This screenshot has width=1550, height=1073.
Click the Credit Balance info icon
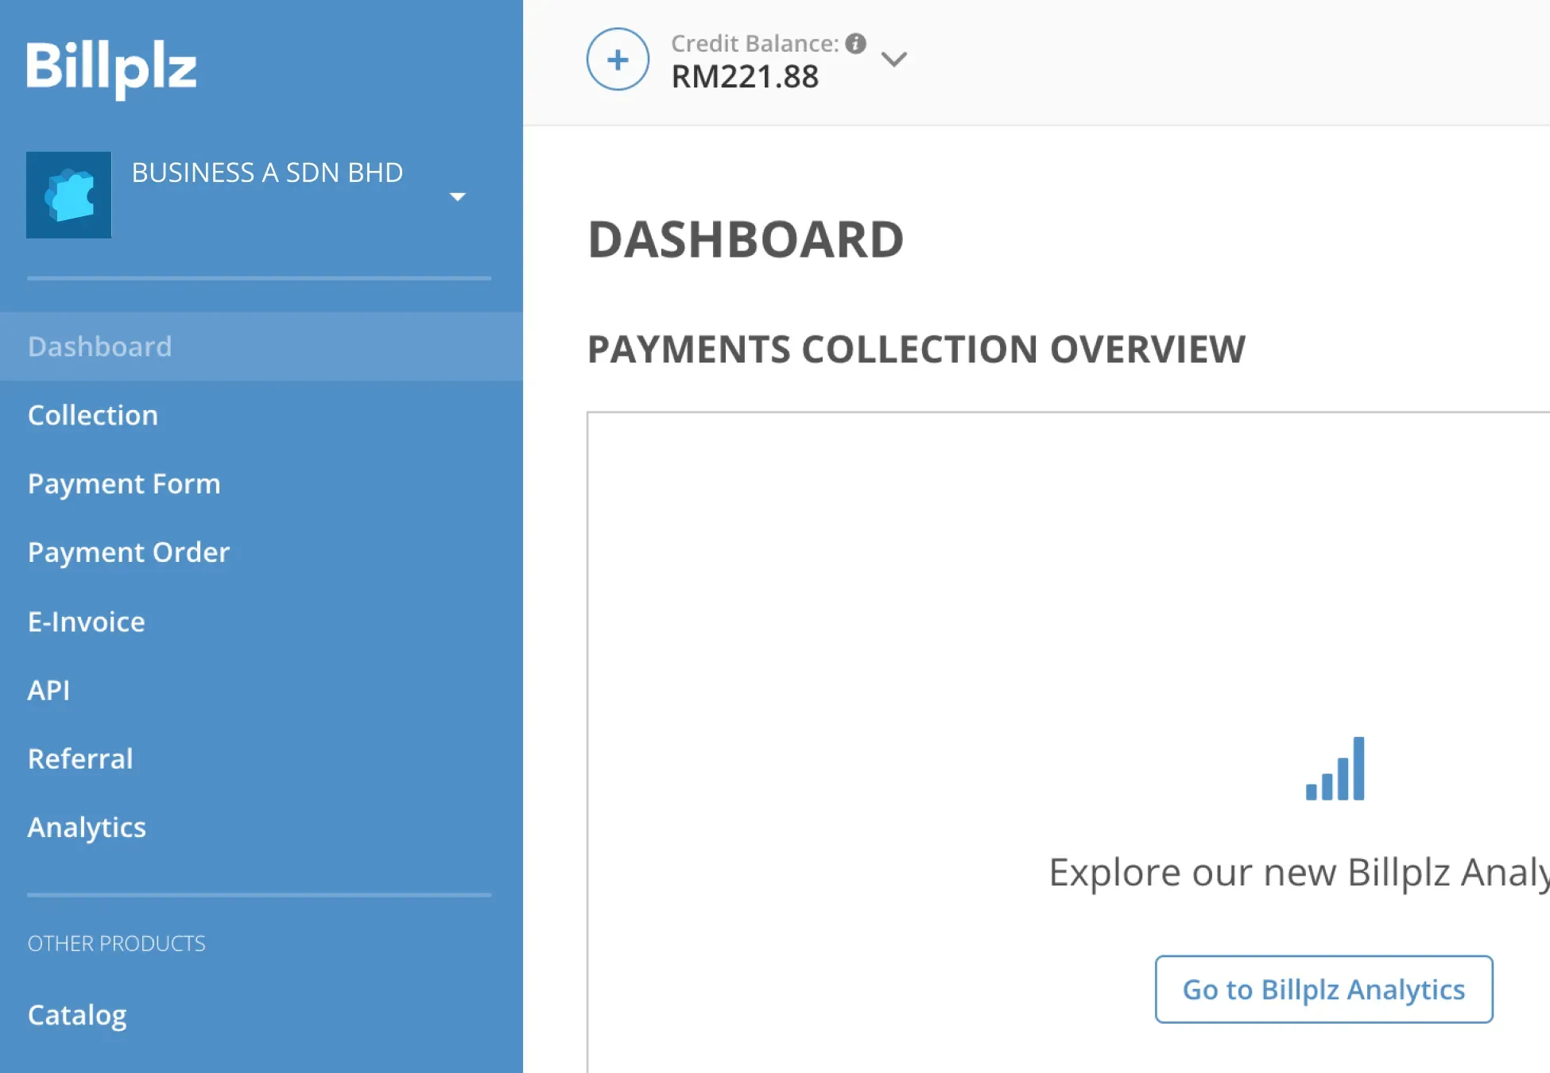[x=855, y=44]
